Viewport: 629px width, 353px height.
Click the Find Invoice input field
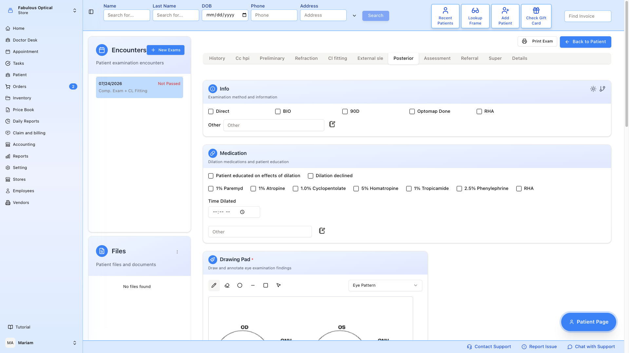coord(588,16)
